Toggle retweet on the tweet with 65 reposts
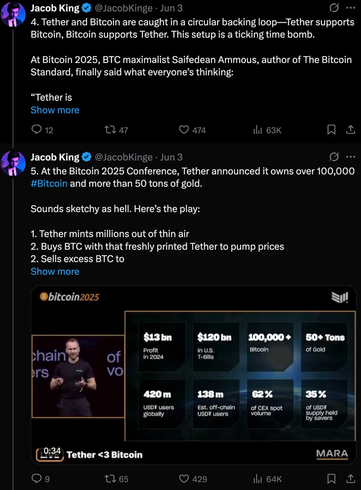Screen dimensions: 361x490 [111, 479]
